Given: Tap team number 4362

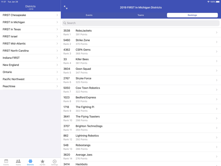Looking at the screenshot, I should 67,50.
